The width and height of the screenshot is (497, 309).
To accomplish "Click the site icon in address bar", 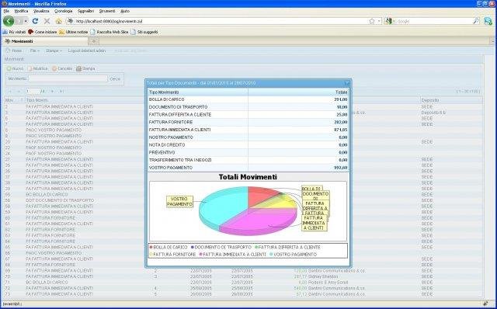I will click(71, 21).
